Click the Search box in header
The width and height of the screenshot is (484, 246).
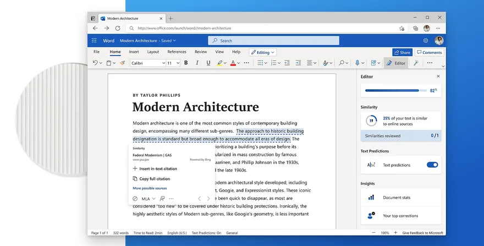coord(273,41)
